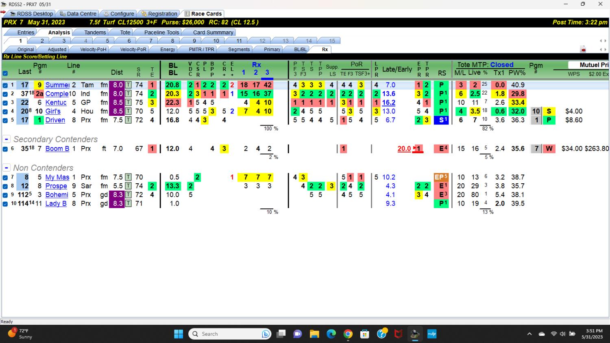The width and height of the screenshot is (610, 343).
Task: Open the Prospe horse link
Action: coord(56,186)
